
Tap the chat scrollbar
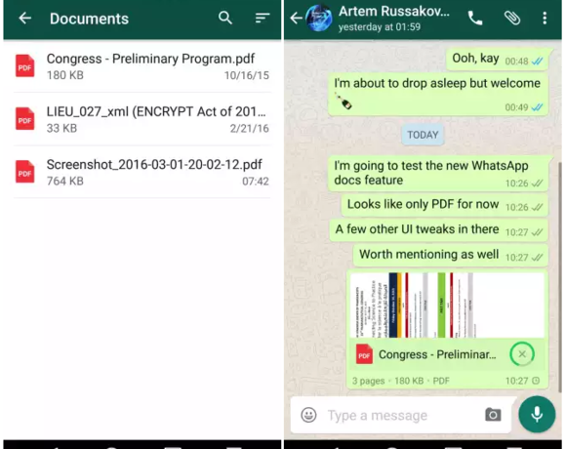point(560,278)
